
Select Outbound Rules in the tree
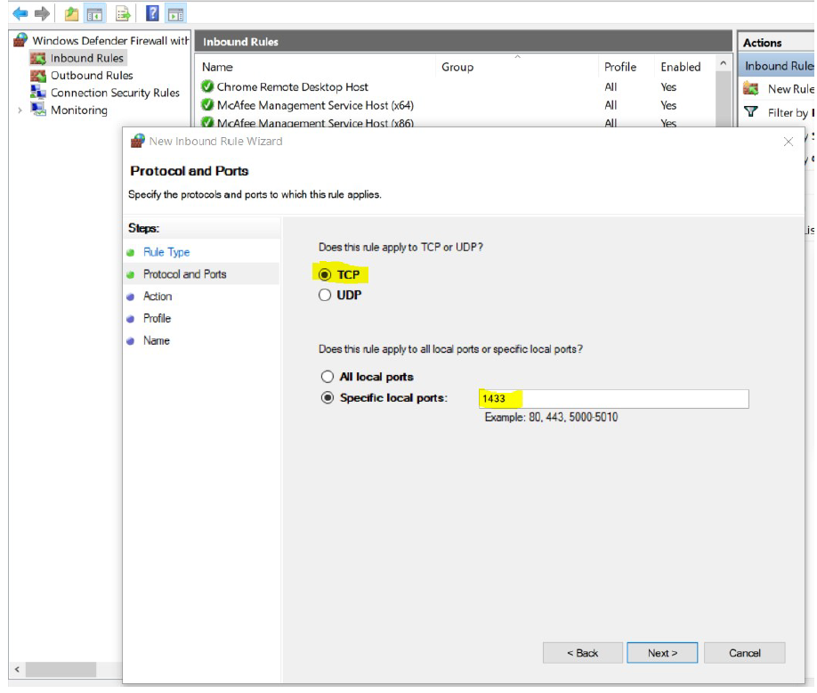[x=92, y=75]
